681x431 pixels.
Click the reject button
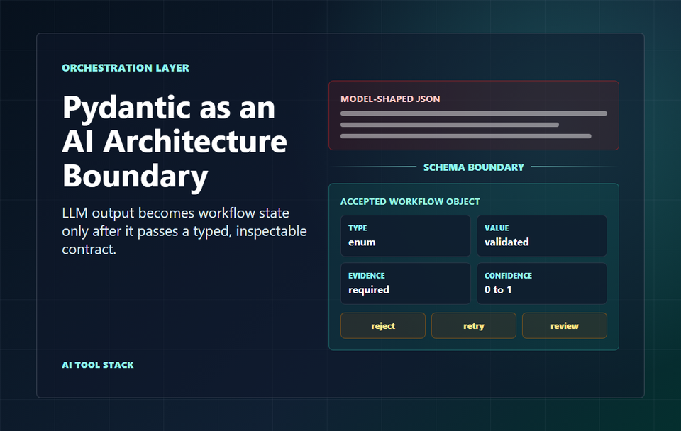(382, 325)
